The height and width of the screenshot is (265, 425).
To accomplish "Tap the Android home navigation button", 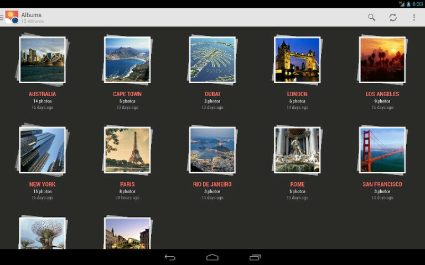I will tap(212, 257).
